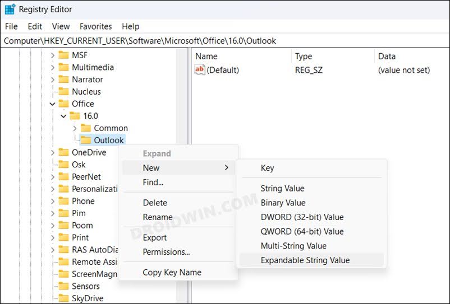Open the Edit menu

coord(35,26)
